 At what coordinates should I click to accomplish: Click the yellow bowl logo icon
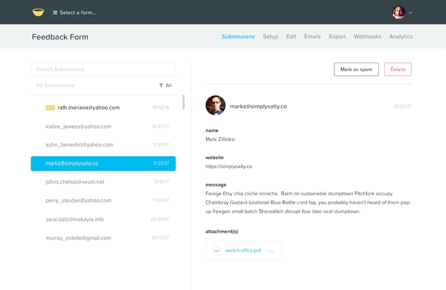click(38, 13)
